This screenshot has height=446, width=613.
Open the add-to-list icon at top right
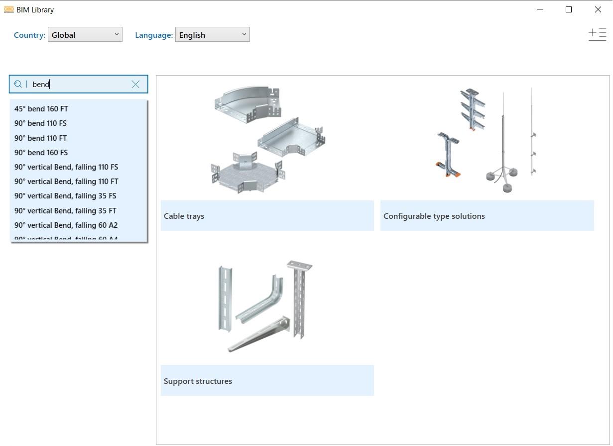[x=597, y=34]
